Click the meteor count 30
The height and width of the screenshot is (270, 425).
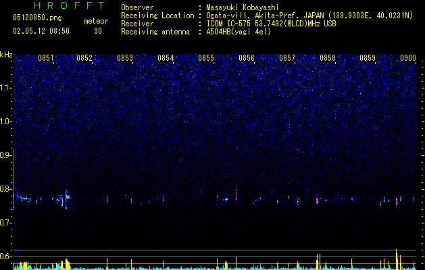pos(98,31)
